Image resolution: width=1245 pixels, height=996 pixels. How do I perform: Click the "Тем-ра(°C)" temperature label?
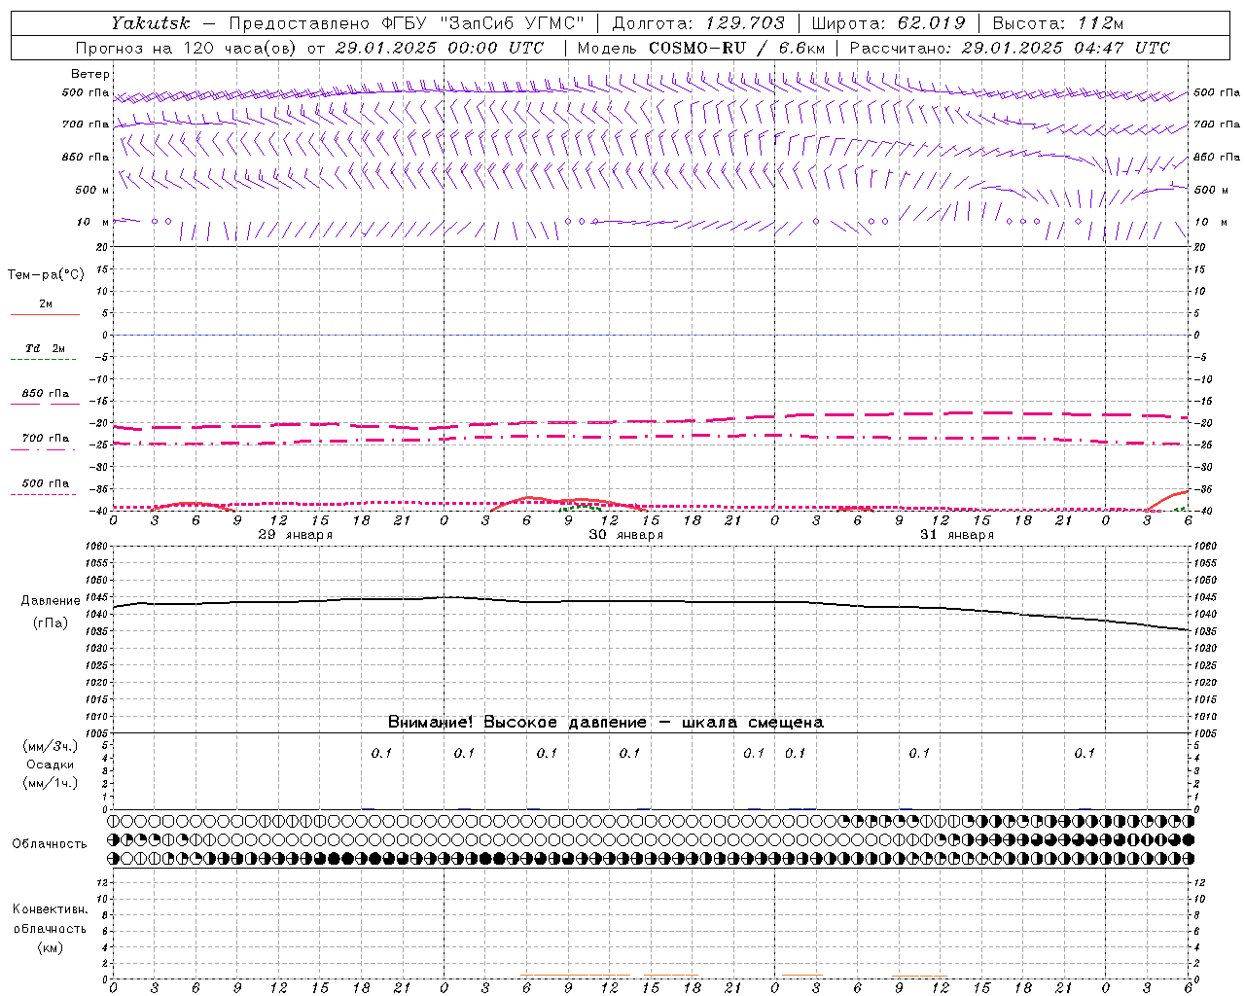(46, 275)
